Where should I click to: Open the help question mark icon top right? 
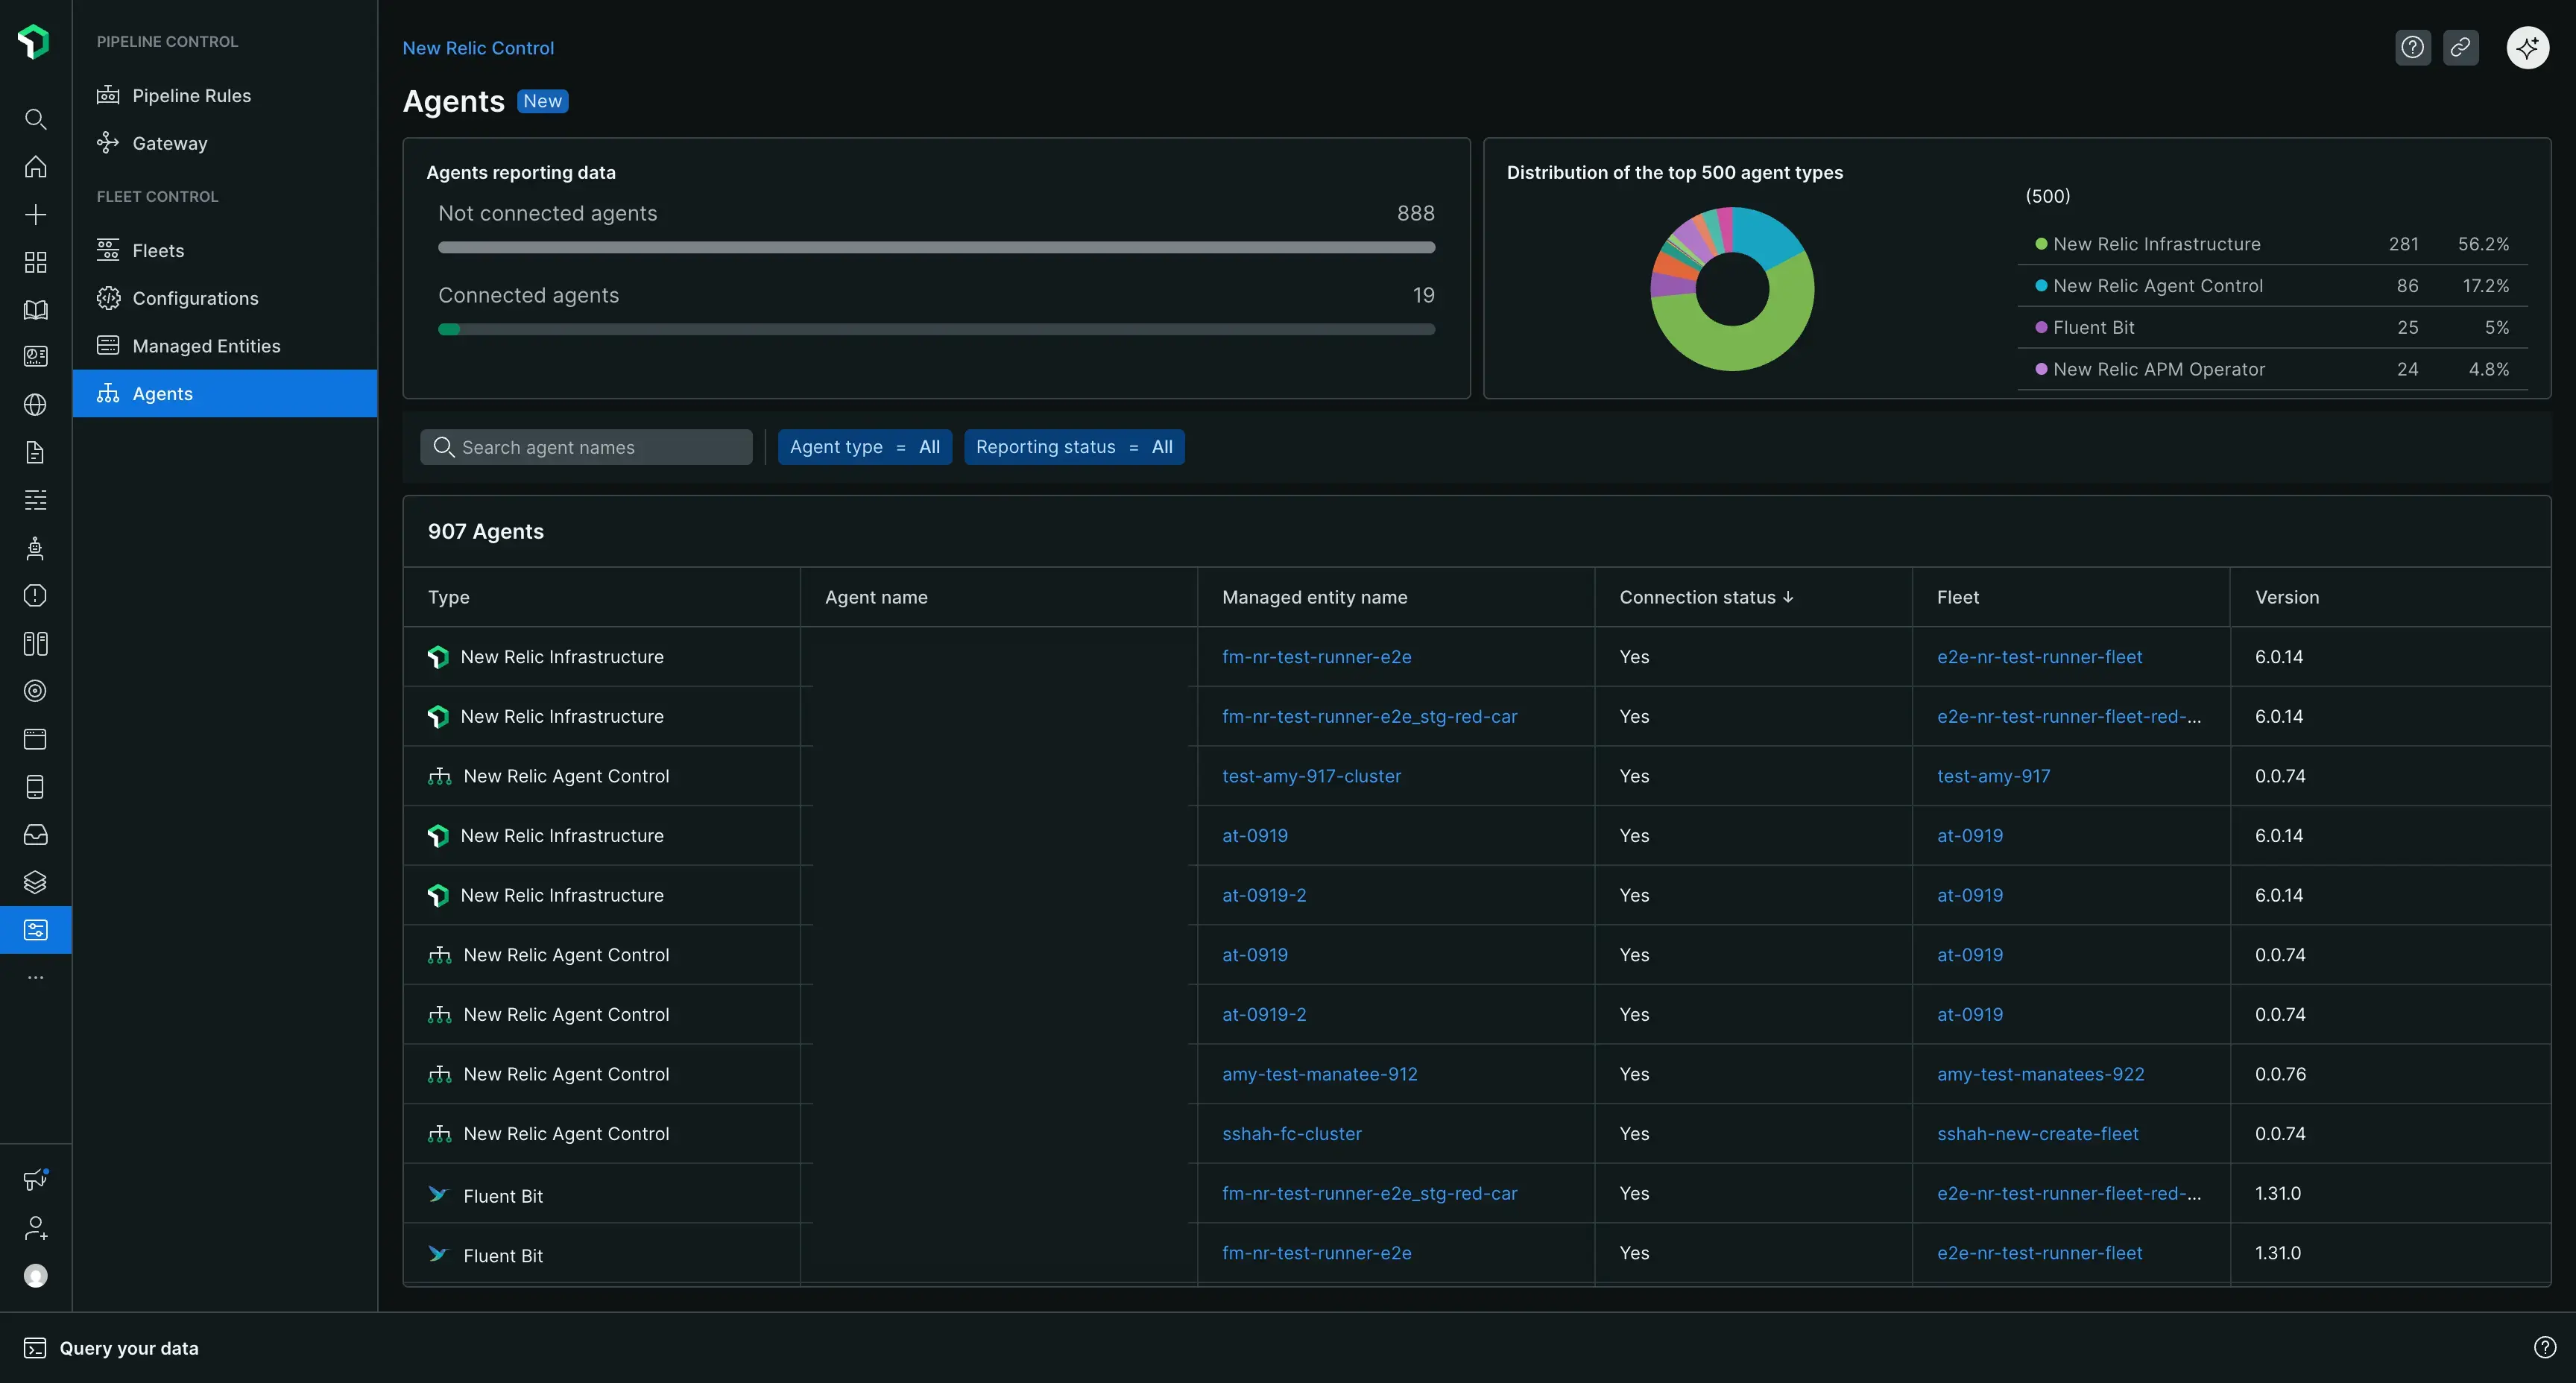click(2412, 47)
